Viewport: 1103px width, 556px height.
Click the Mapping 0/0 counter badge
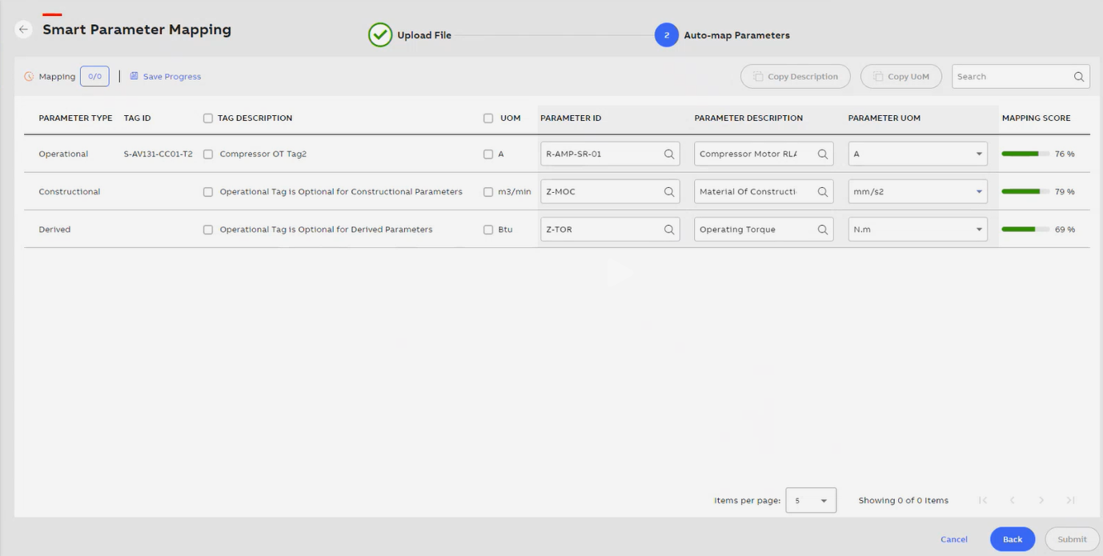(94, 77)
